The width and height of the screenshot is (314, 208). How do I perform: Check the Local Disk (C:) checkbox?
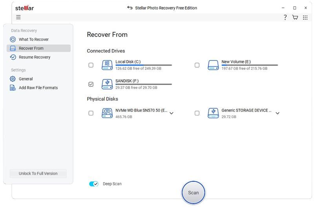[x=91, y=65]
